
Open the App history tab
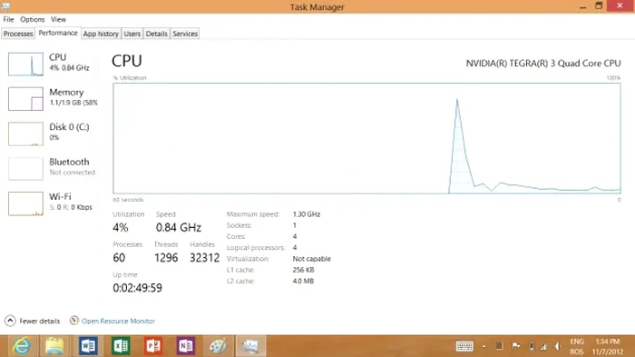101,34
